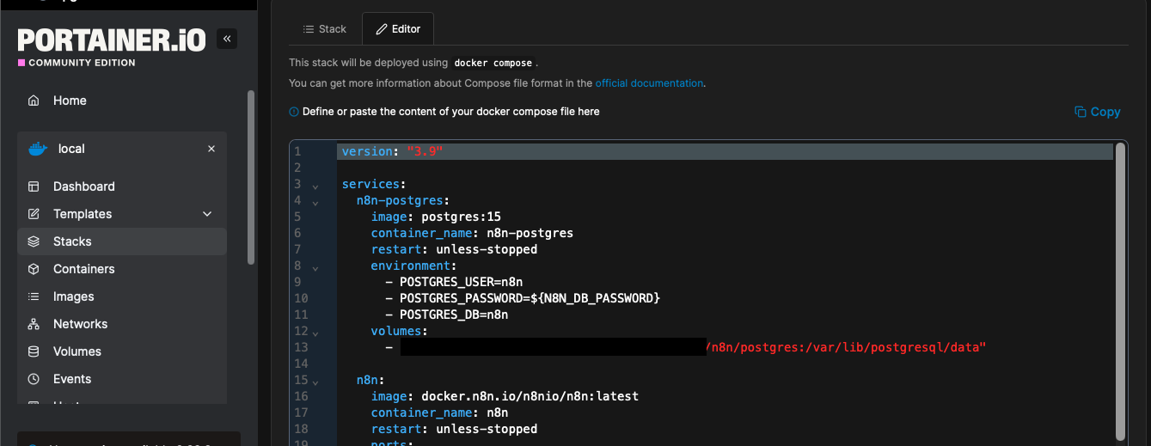Viewport: 1151px width, 446px height.
Task: Click the Dashboard icon in the sidebar
Action: point(34,186)
